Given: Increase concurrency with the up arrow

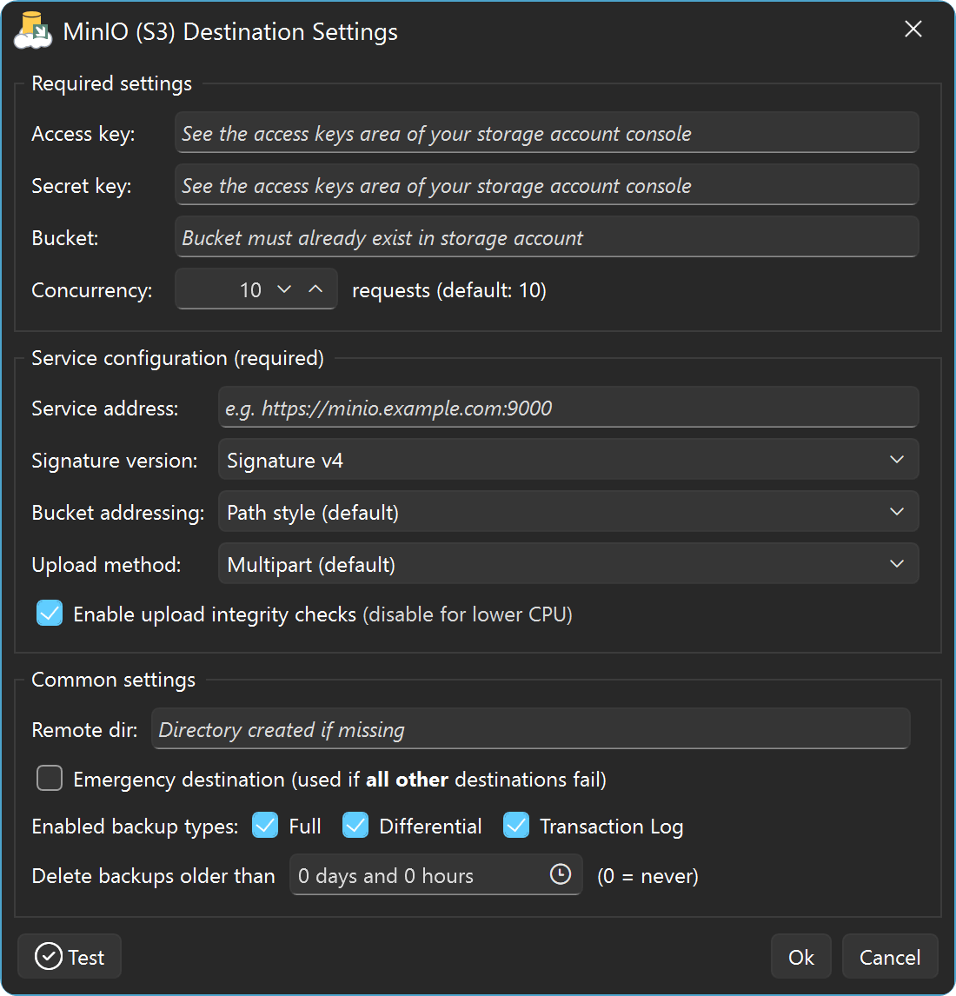Looking at the screenshot, I should pos(315,289).
